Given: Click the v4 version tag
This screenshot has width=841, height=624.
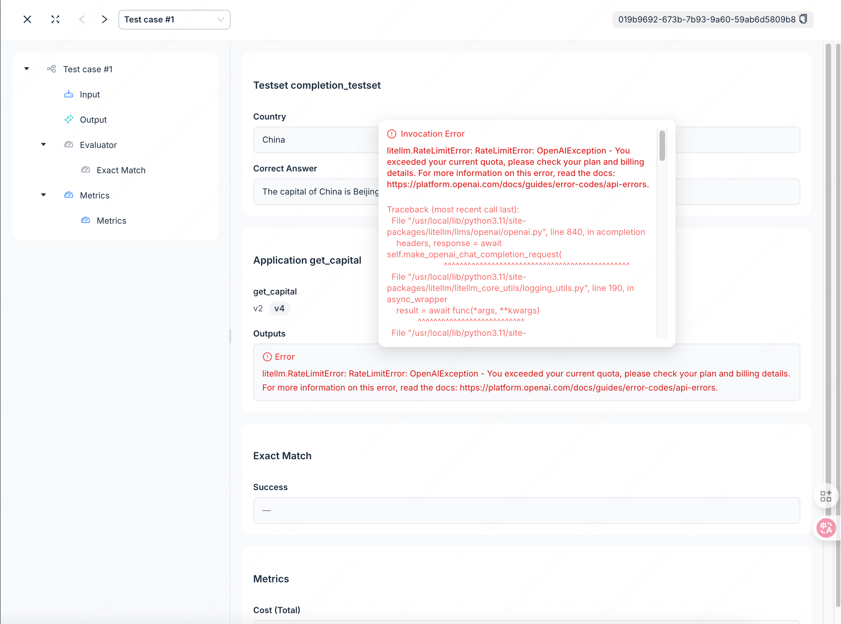Looking at the screenshot, I should (279, 308).
